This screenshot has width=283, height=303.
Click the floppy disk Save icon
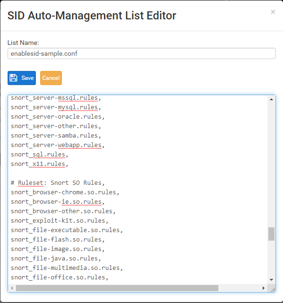14,78
